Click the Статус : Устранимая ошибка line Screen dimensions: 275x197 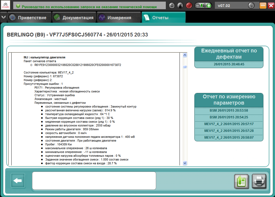(54, 95)
